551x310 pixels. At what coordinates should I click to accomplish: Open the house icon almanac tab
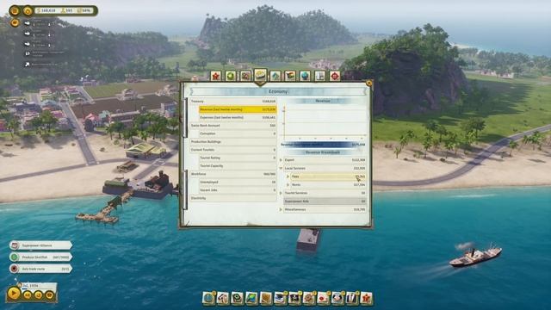coord(275,76)
